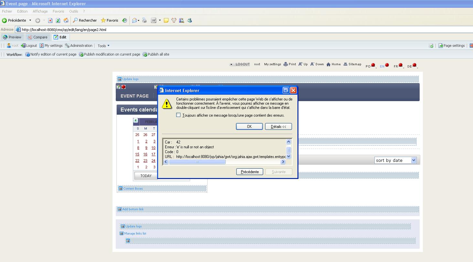Click the yellow note icon in toolbar
Image resolution: width=473 pixels, height=262 pixels.
[166, 20]
